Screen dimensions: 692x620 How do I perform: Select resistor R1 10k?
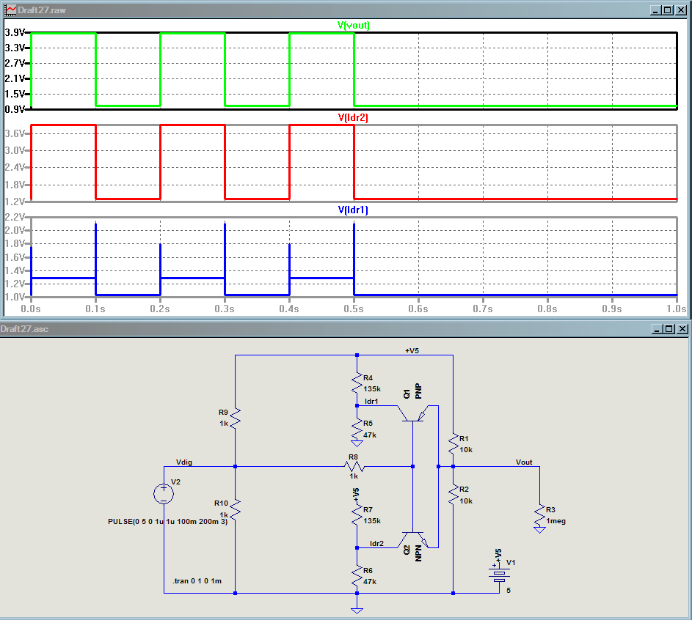coord(454,443)
